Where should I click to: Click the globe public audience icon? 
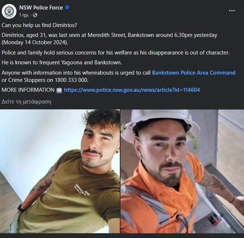35,15
